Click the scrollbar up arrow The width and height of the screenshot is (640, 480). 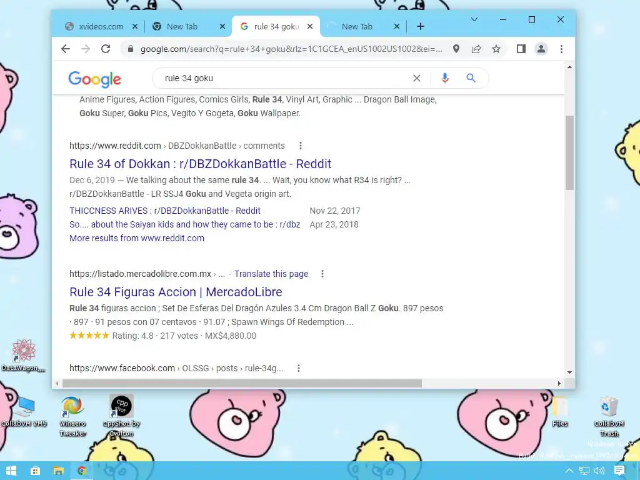[569, 67]
